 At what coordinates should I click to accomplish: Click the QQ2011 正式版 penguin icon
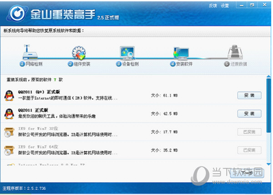point(9,113)
